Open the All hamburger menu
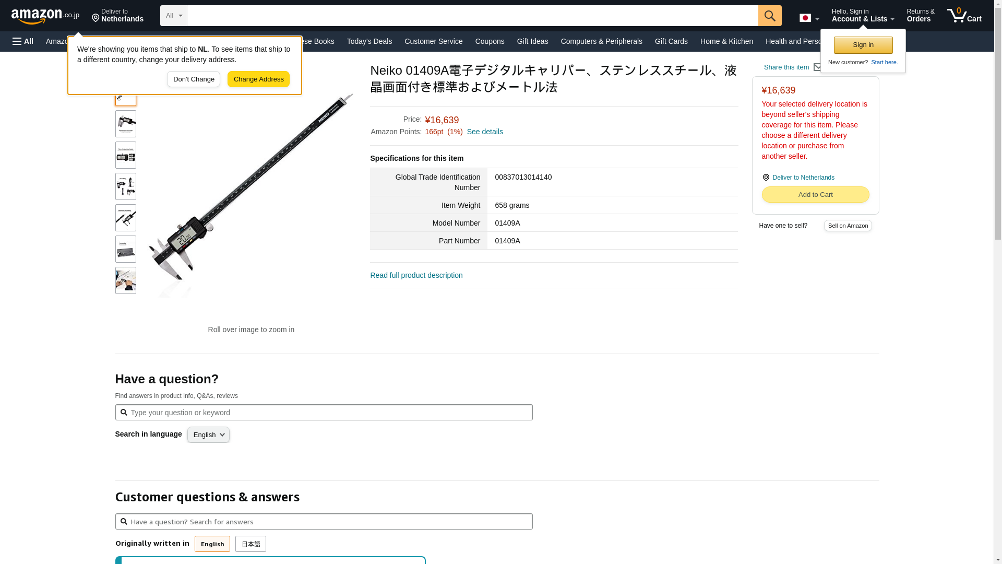This screenshot has height=564, width=1002. point(23,41)
